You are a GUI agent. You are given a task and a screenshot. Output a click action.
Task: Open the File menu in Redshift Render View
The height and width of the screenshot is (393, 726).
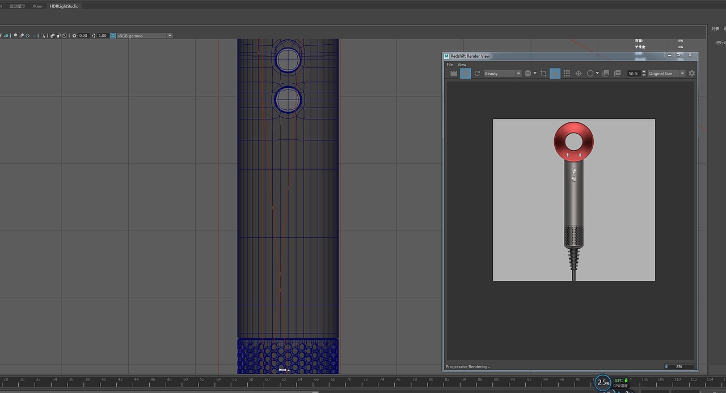450,65
